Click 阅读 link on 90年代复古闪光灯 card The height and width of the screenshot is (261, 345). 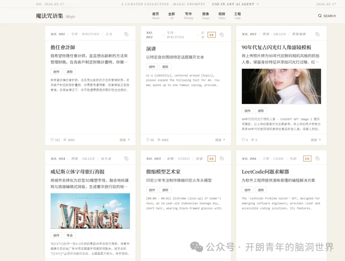point(316,140)
